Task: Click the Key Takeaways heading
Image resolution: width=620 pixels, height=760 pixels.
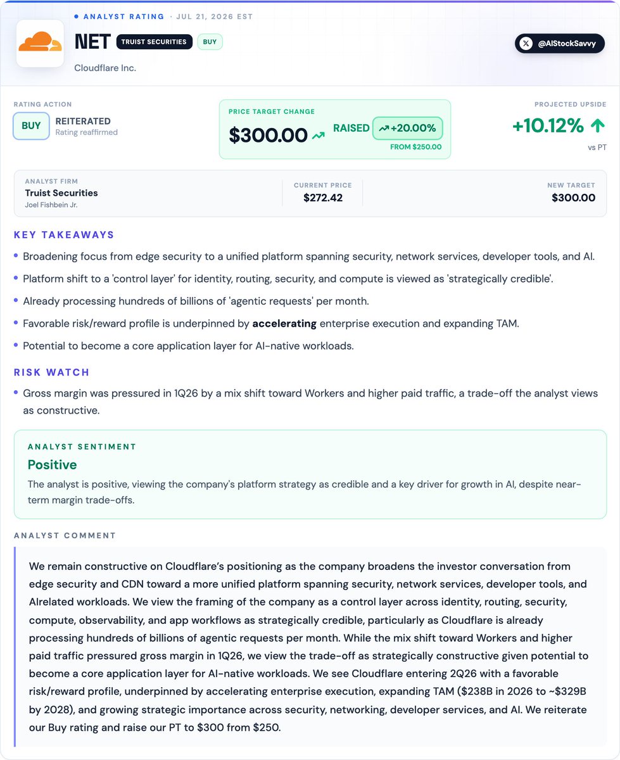Action: pyautogui.click(x=64, y=235)
